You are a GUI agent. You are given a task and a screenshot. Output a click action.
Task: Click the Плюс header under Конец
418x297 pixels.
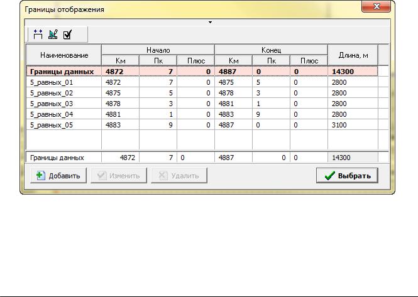pos(309,61)
